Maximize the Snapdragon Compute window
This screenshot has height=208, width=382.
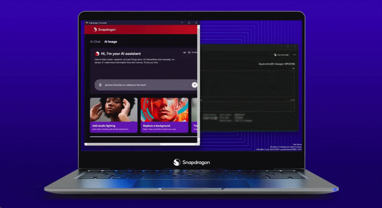[189, 23]
